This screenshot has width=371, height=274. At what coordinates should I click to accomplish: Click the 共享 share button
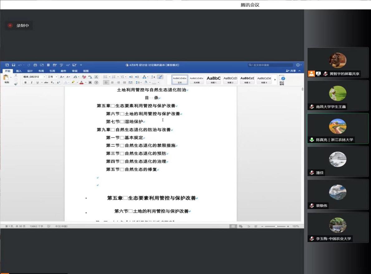coord(291,71)
